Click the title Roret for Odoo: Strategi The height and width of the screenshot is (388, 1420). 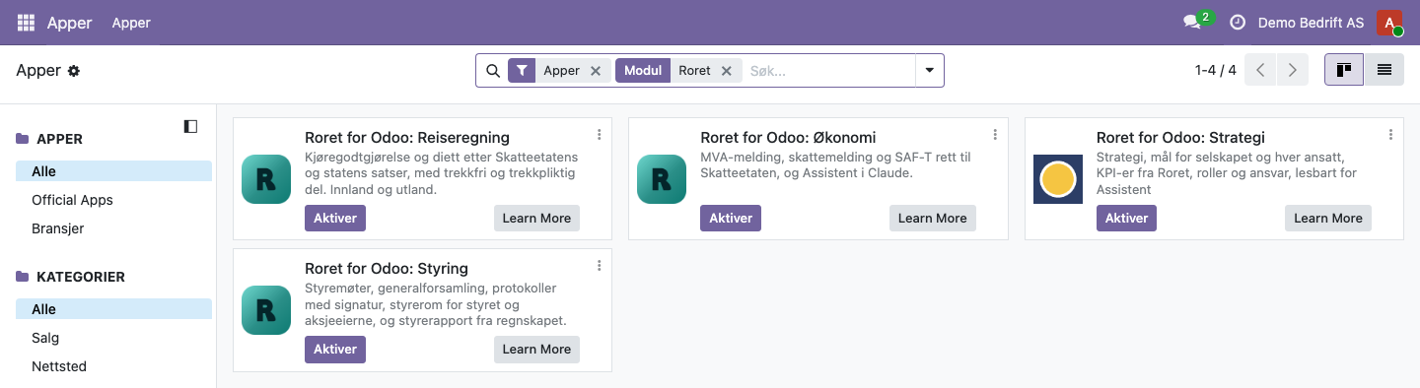coord(1180,137)
